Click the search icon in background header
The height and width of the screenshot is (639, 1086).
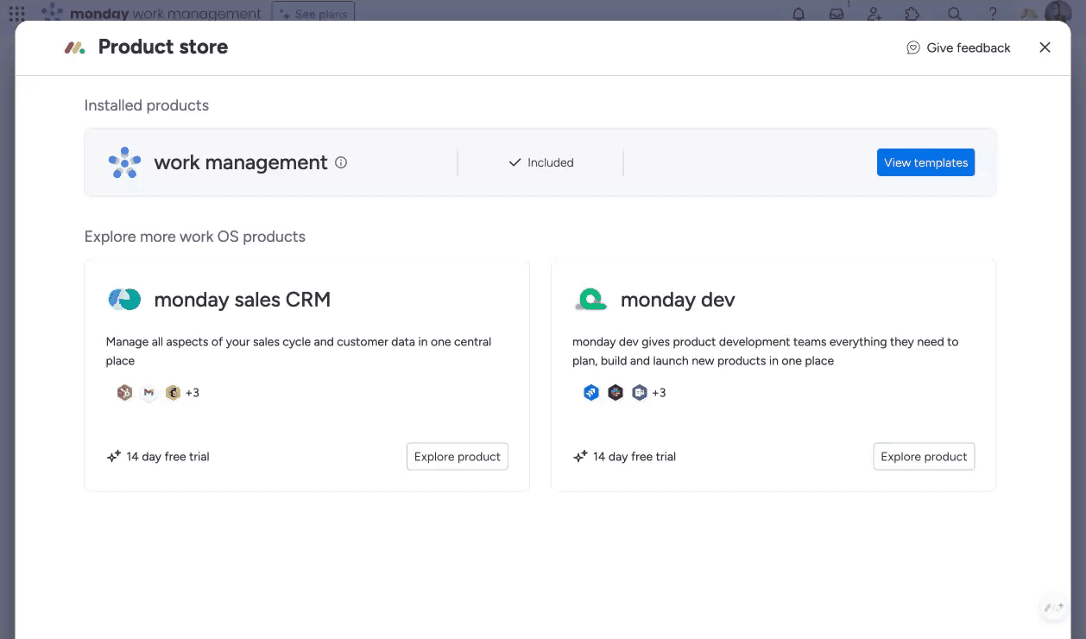pyautogui.click(x=954, y=14)
